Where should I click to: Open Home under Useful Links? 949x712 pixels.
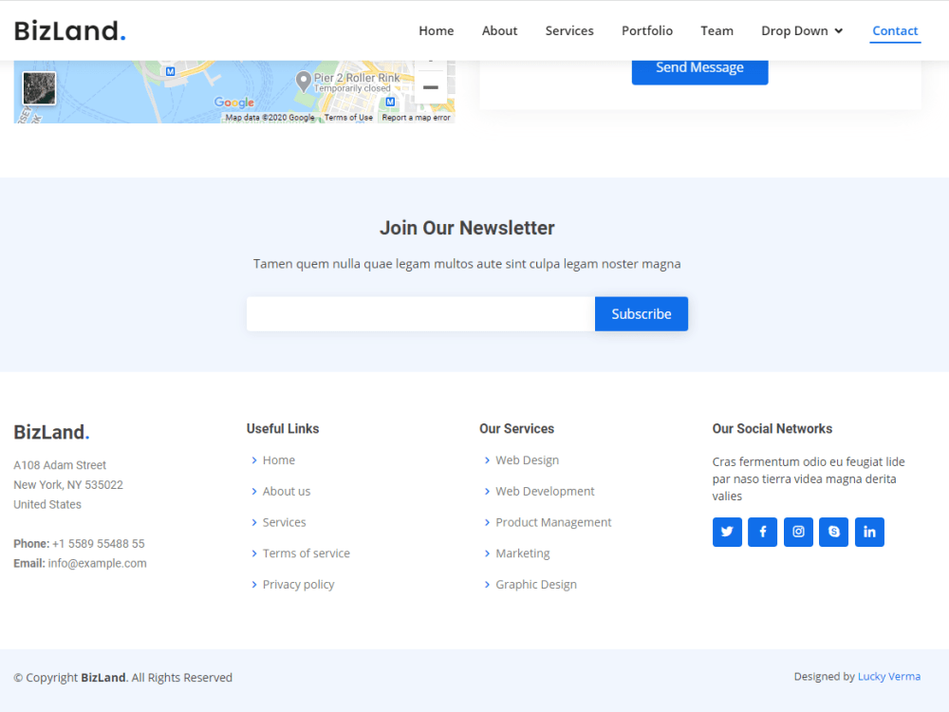(x=278, y=460)
